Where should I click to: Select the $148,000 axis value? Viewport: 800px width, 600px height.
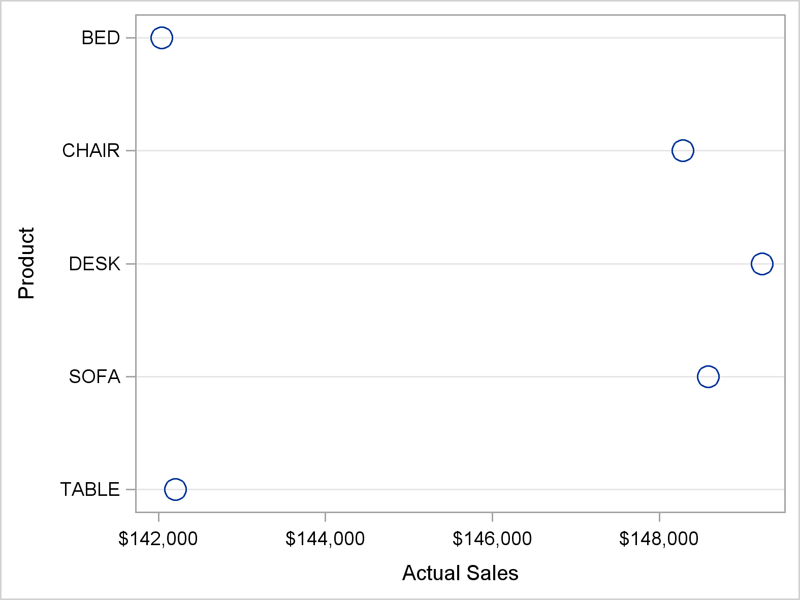pyautogui.click(x=659, y=539)
